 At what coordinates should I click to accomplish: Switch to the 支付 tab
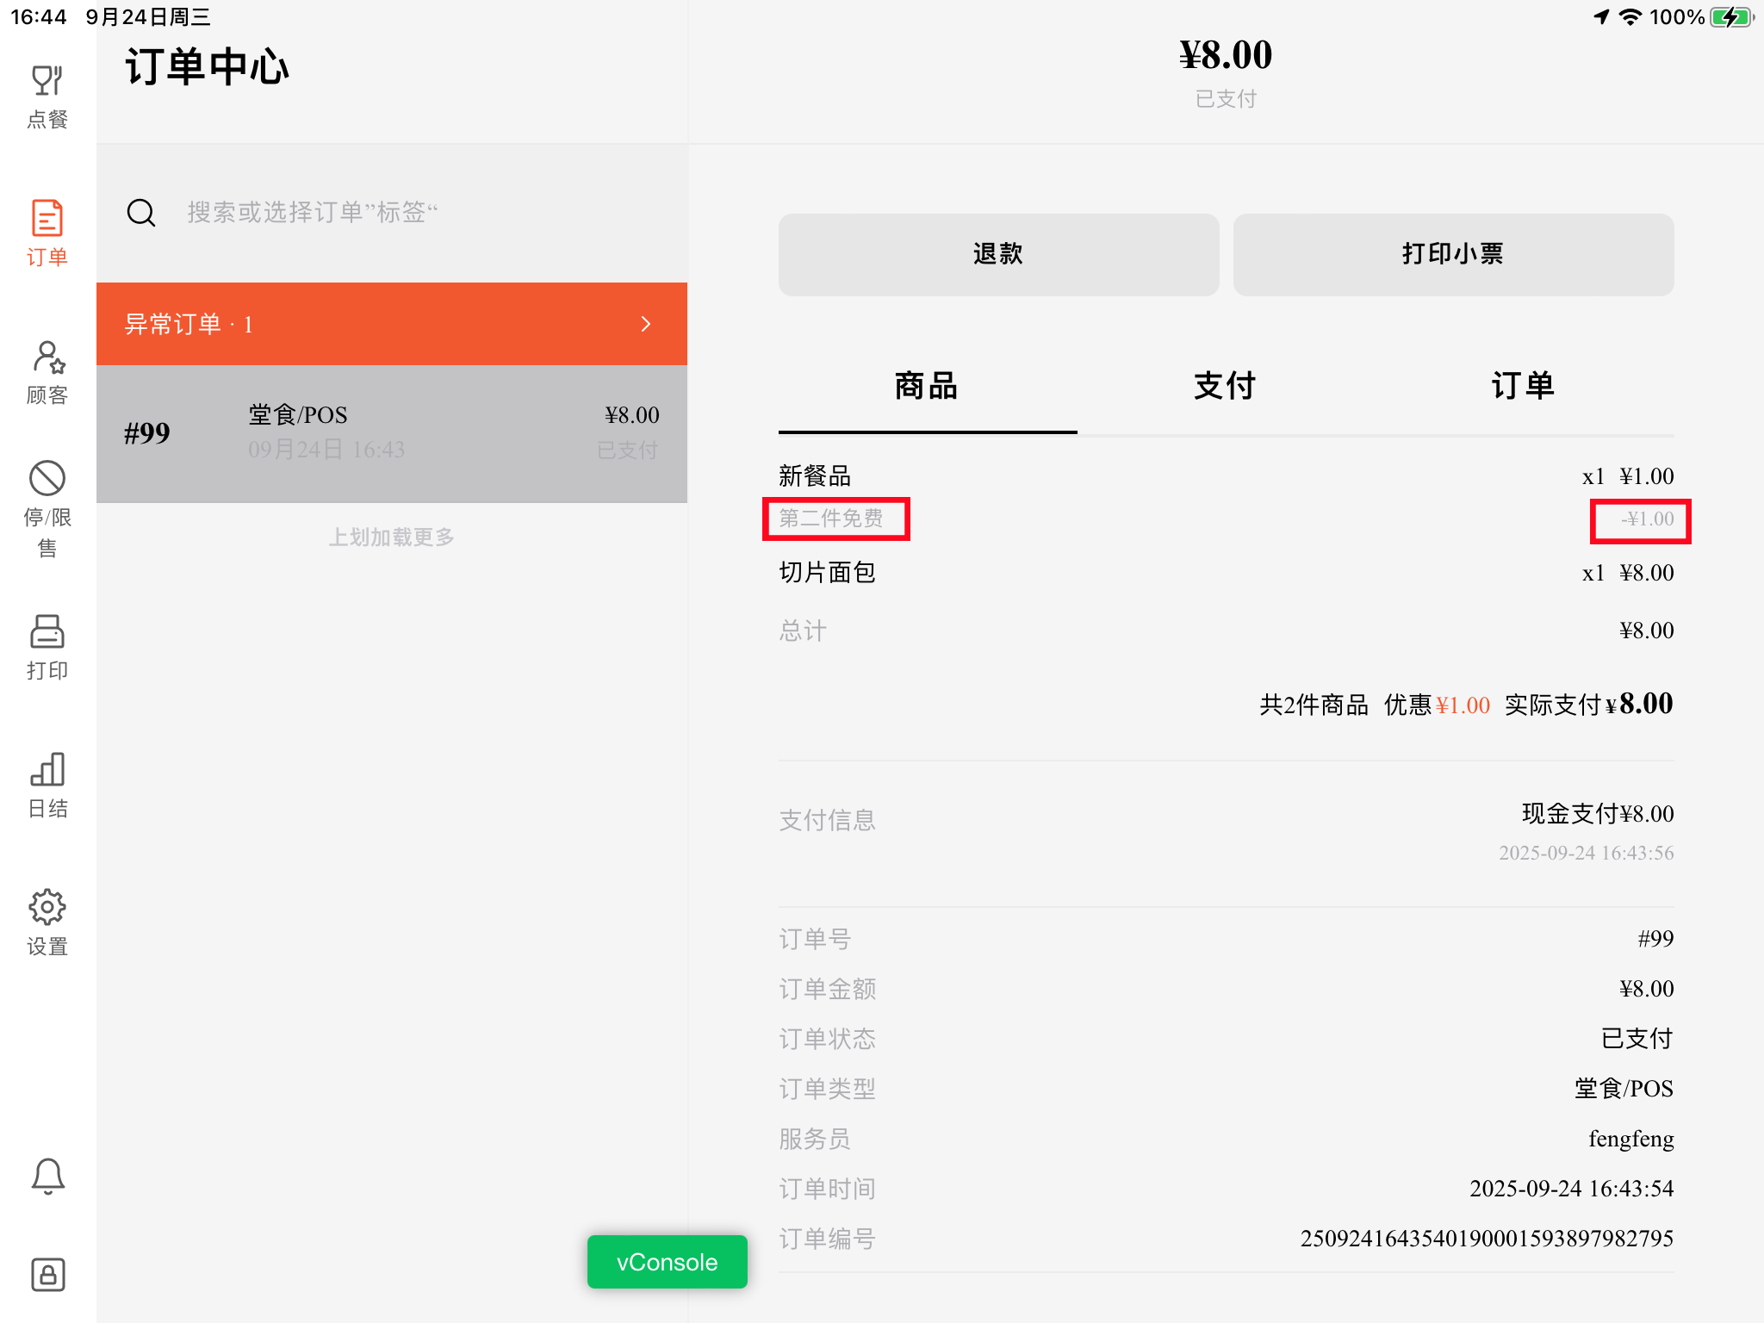(1225, 386)
